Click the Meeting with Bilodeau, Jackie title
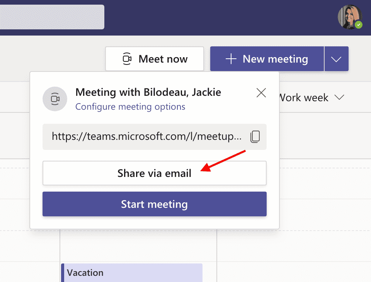 coord(148,92)
